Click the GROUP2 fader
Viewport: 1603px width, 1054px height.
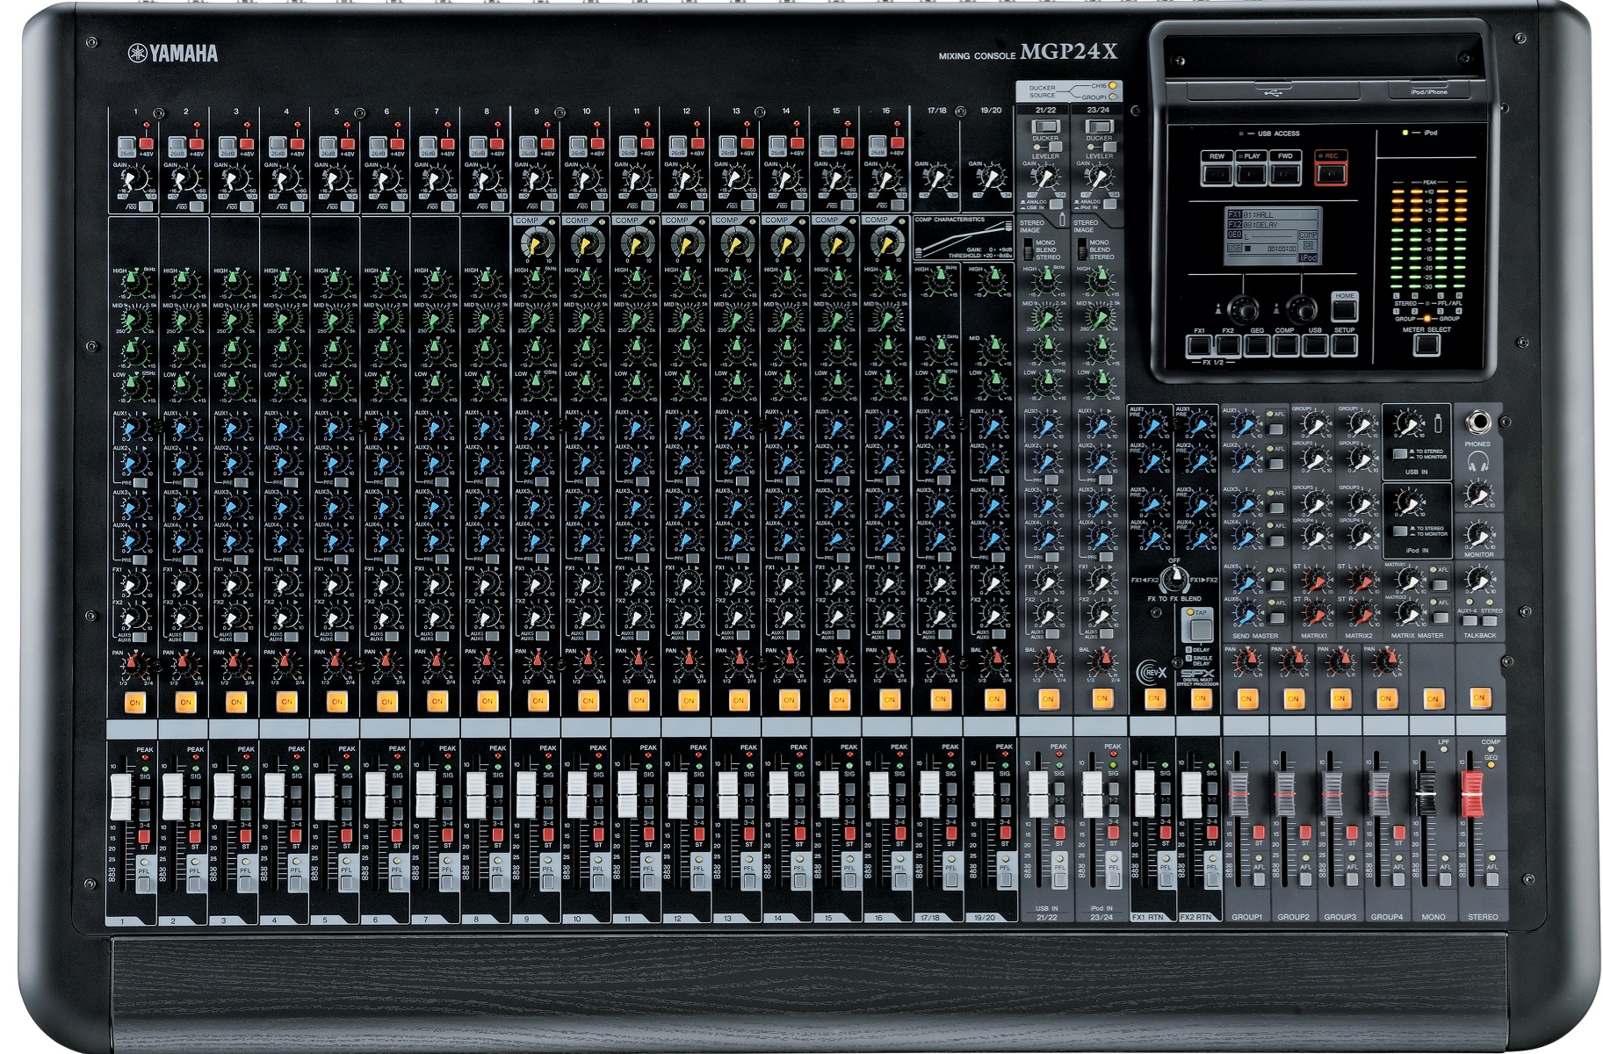click(1285, 794)
